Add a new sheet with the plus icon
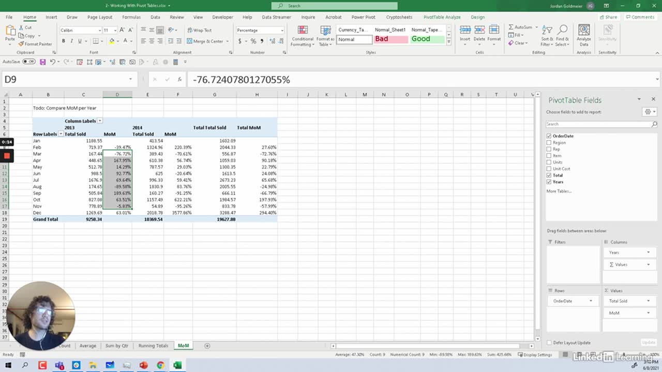The width and height of the screenshot is (662, 372). pos(207,346)
